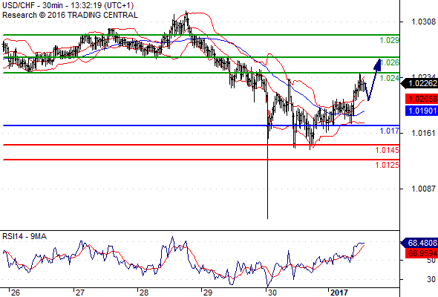Click the blue 68.4808 RSI value tag
Image resolution: width=438 pixels, height=297 pixels.
pyautogui.click(x=419, y=243)
